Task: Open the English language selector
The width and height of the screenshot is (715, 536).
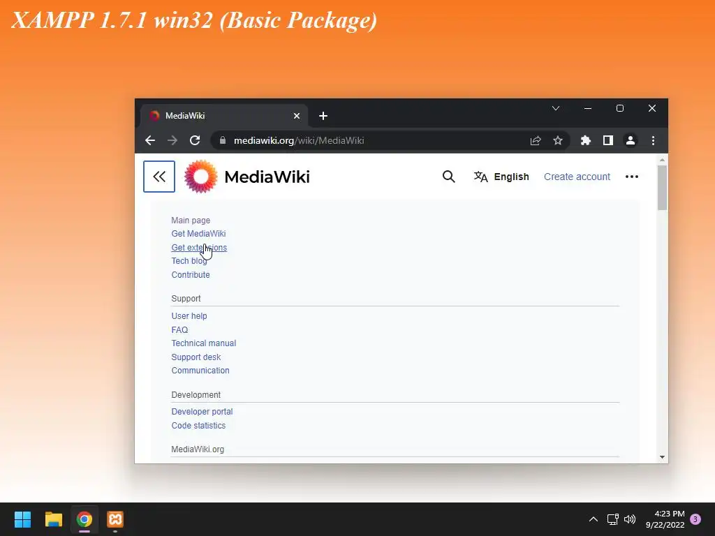Action: click(501, 177)
